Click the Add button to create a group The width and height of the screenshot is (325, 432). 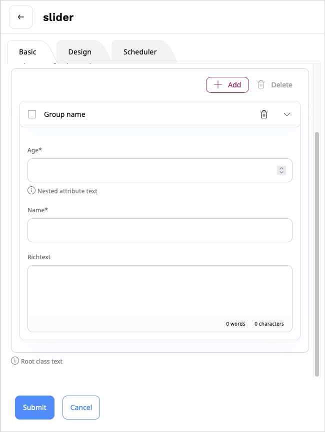[x=227, y=85]
